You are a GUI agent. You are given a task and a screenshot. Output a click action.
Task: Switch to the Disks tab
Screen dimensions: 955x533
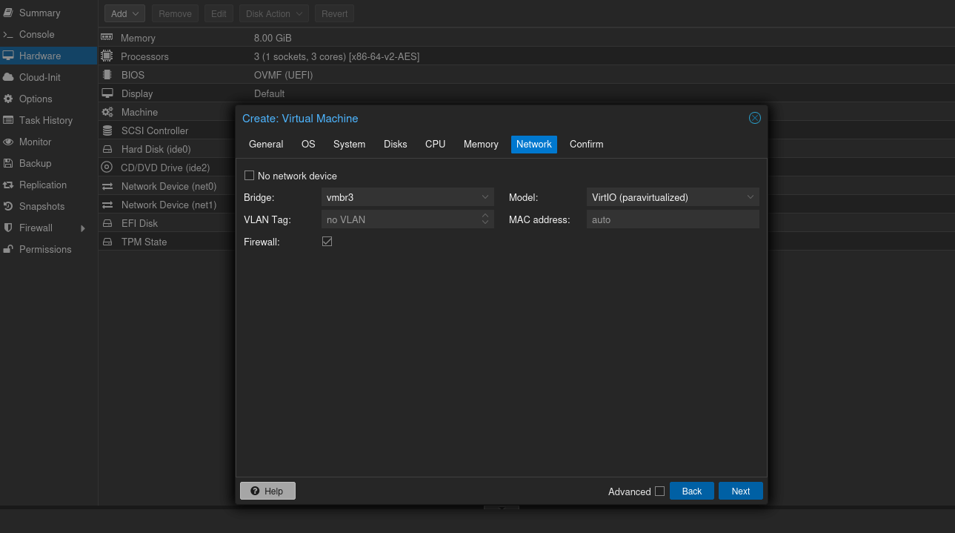coord(395,144)
